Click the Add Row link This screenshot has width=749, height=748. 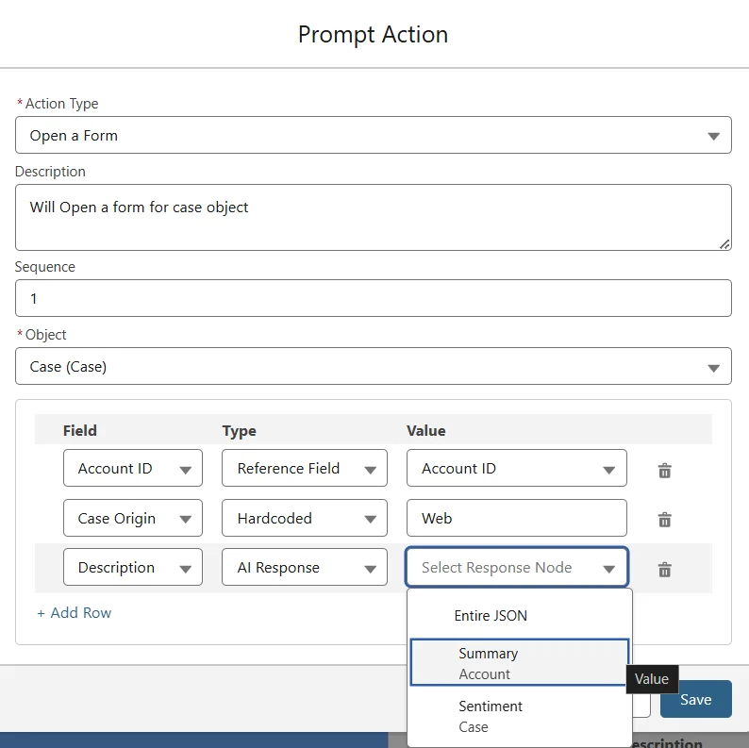click(x=75, y=613)
